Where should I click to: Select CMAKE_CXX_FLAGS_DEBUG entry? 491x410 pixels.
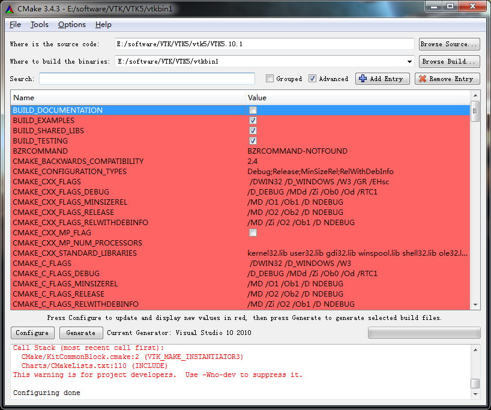pos(61,192)
